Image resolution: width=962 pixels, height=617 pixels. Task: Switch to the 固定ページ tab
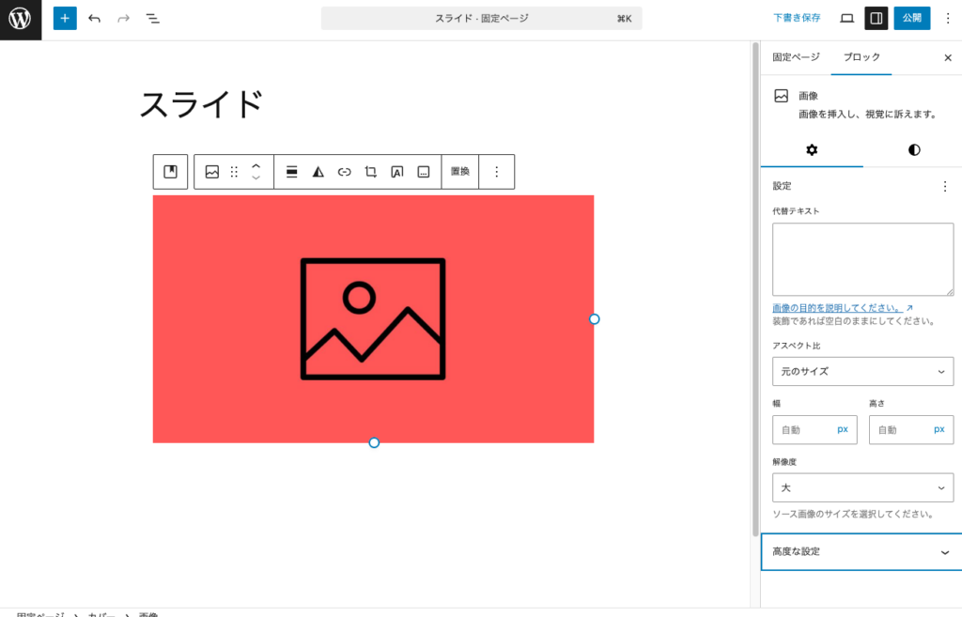pyautogui.click(x=796, y=57)
